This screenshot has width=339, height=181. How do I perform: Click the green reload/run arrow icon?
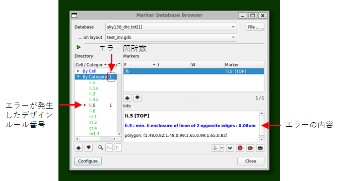point(79,47)
